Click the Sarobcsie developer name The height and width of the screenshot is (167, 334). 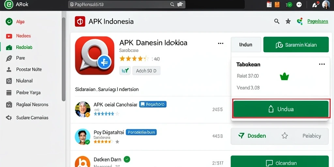(x=129, y=51)
